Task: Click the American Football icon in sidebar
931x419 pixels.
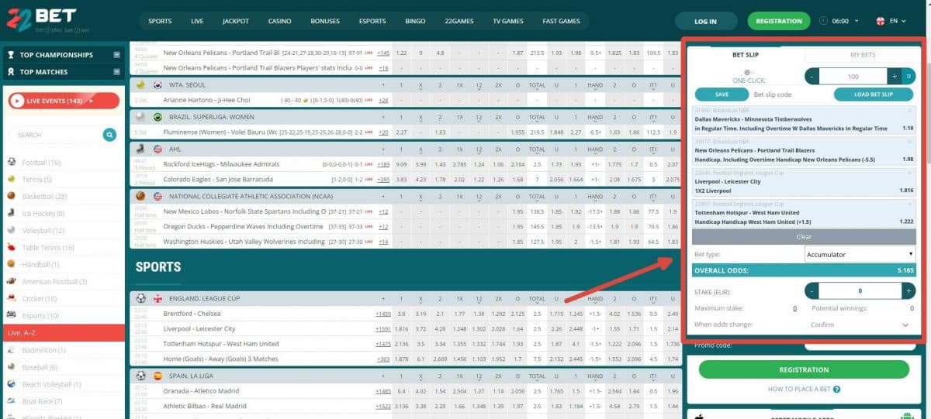Action: (x=12, y=282)
